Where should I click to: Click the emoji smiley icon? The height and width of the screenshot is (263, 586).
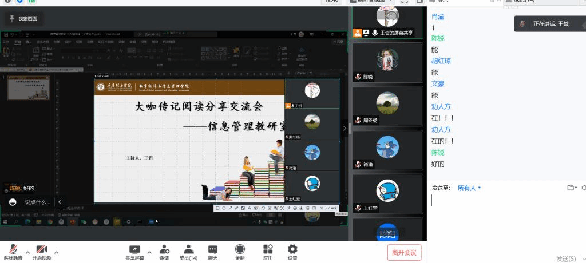(13, 202)
